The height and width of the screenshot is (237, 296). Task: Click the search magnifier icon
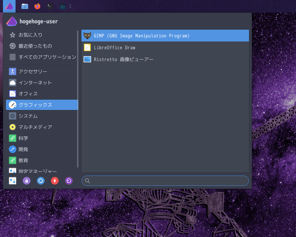(87, 181)
